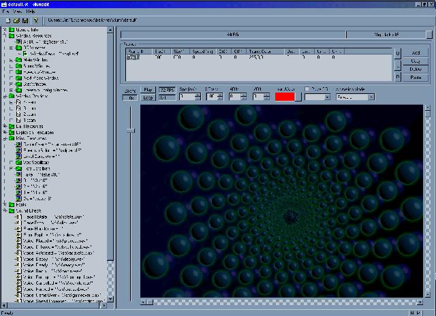This screenshot has height=316, width=436.
Task: Click the Open file toolbar icon
Action: pyautogui.click(x=15, y=20)
